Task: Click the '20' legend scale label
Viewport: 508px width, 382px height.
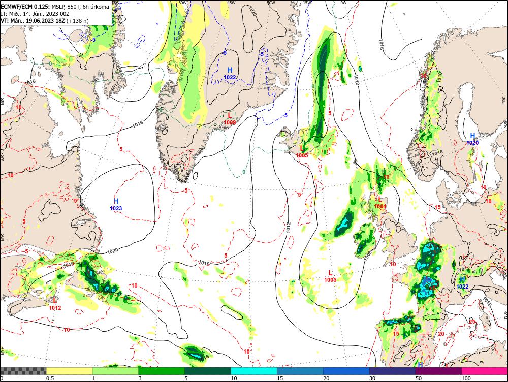Action: (x=326, y=378)
